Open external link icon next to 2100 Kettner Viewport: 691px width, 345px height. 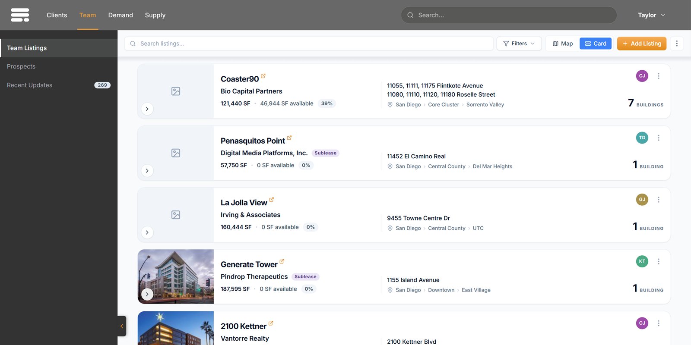click(x=271, y=323)
